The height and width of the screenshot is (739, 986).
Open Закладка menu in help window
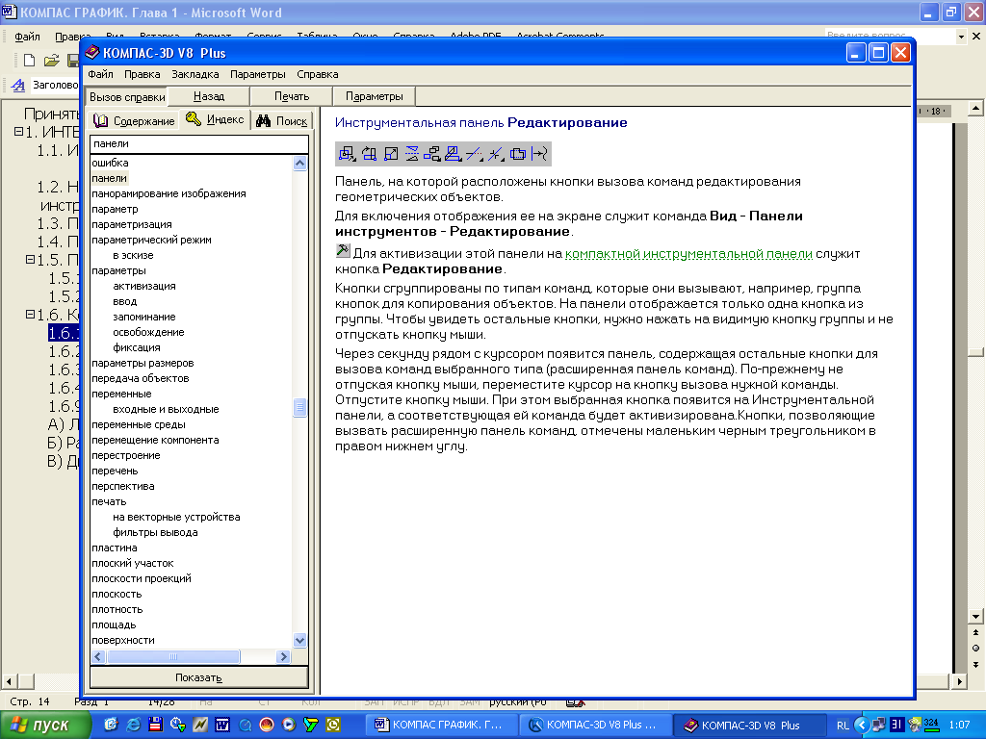195,74
